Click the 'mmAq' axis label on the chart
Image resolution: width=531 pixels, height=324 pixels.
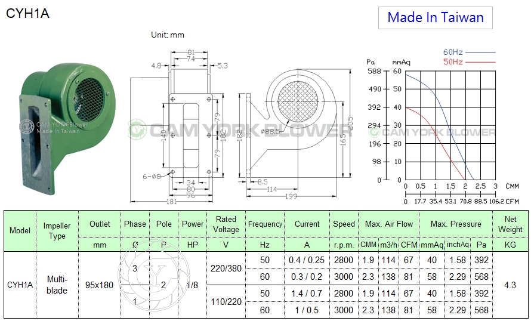click(x=401, y=62)
